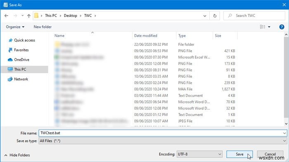Open the Help question mark icon
289x162 pixels.
[282, 27]
